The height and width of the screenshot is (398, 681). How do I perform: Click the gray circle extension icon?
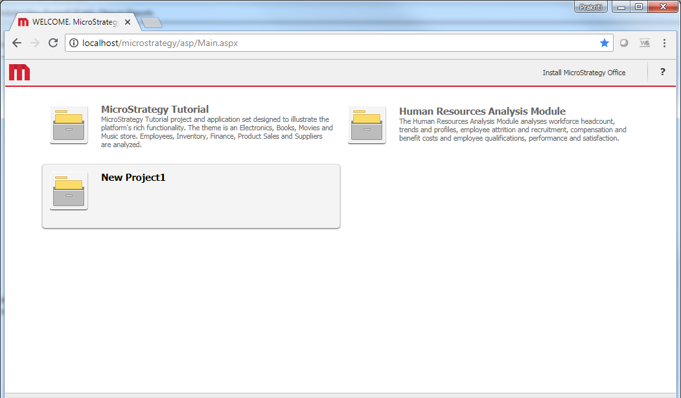623,43
